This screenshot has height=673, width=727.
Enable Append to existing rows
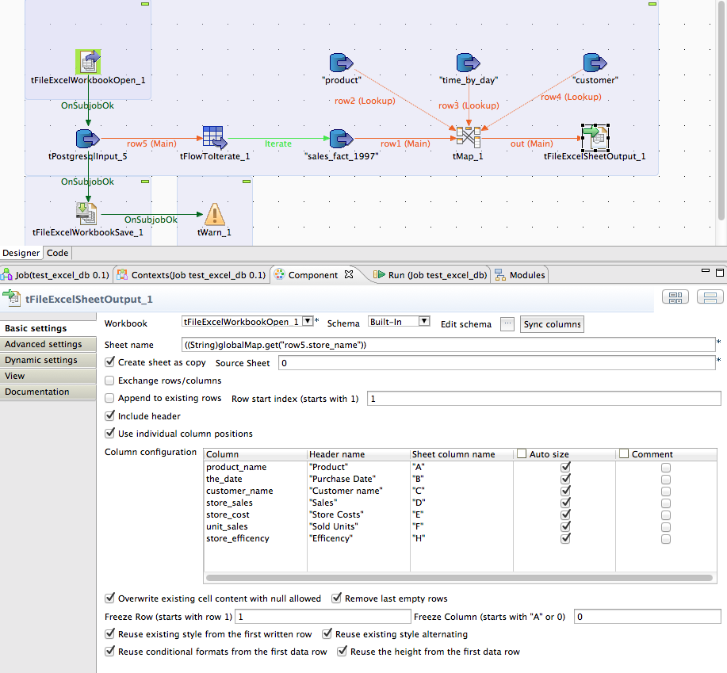[109, 398]
